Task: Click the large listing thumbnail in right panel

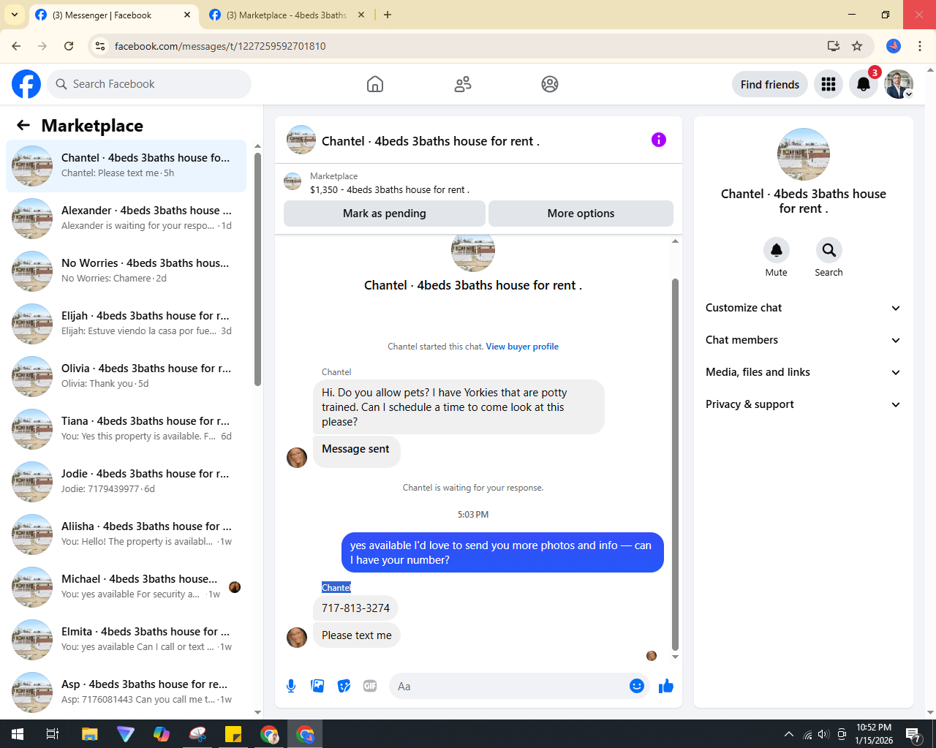Action: point(804,154)
